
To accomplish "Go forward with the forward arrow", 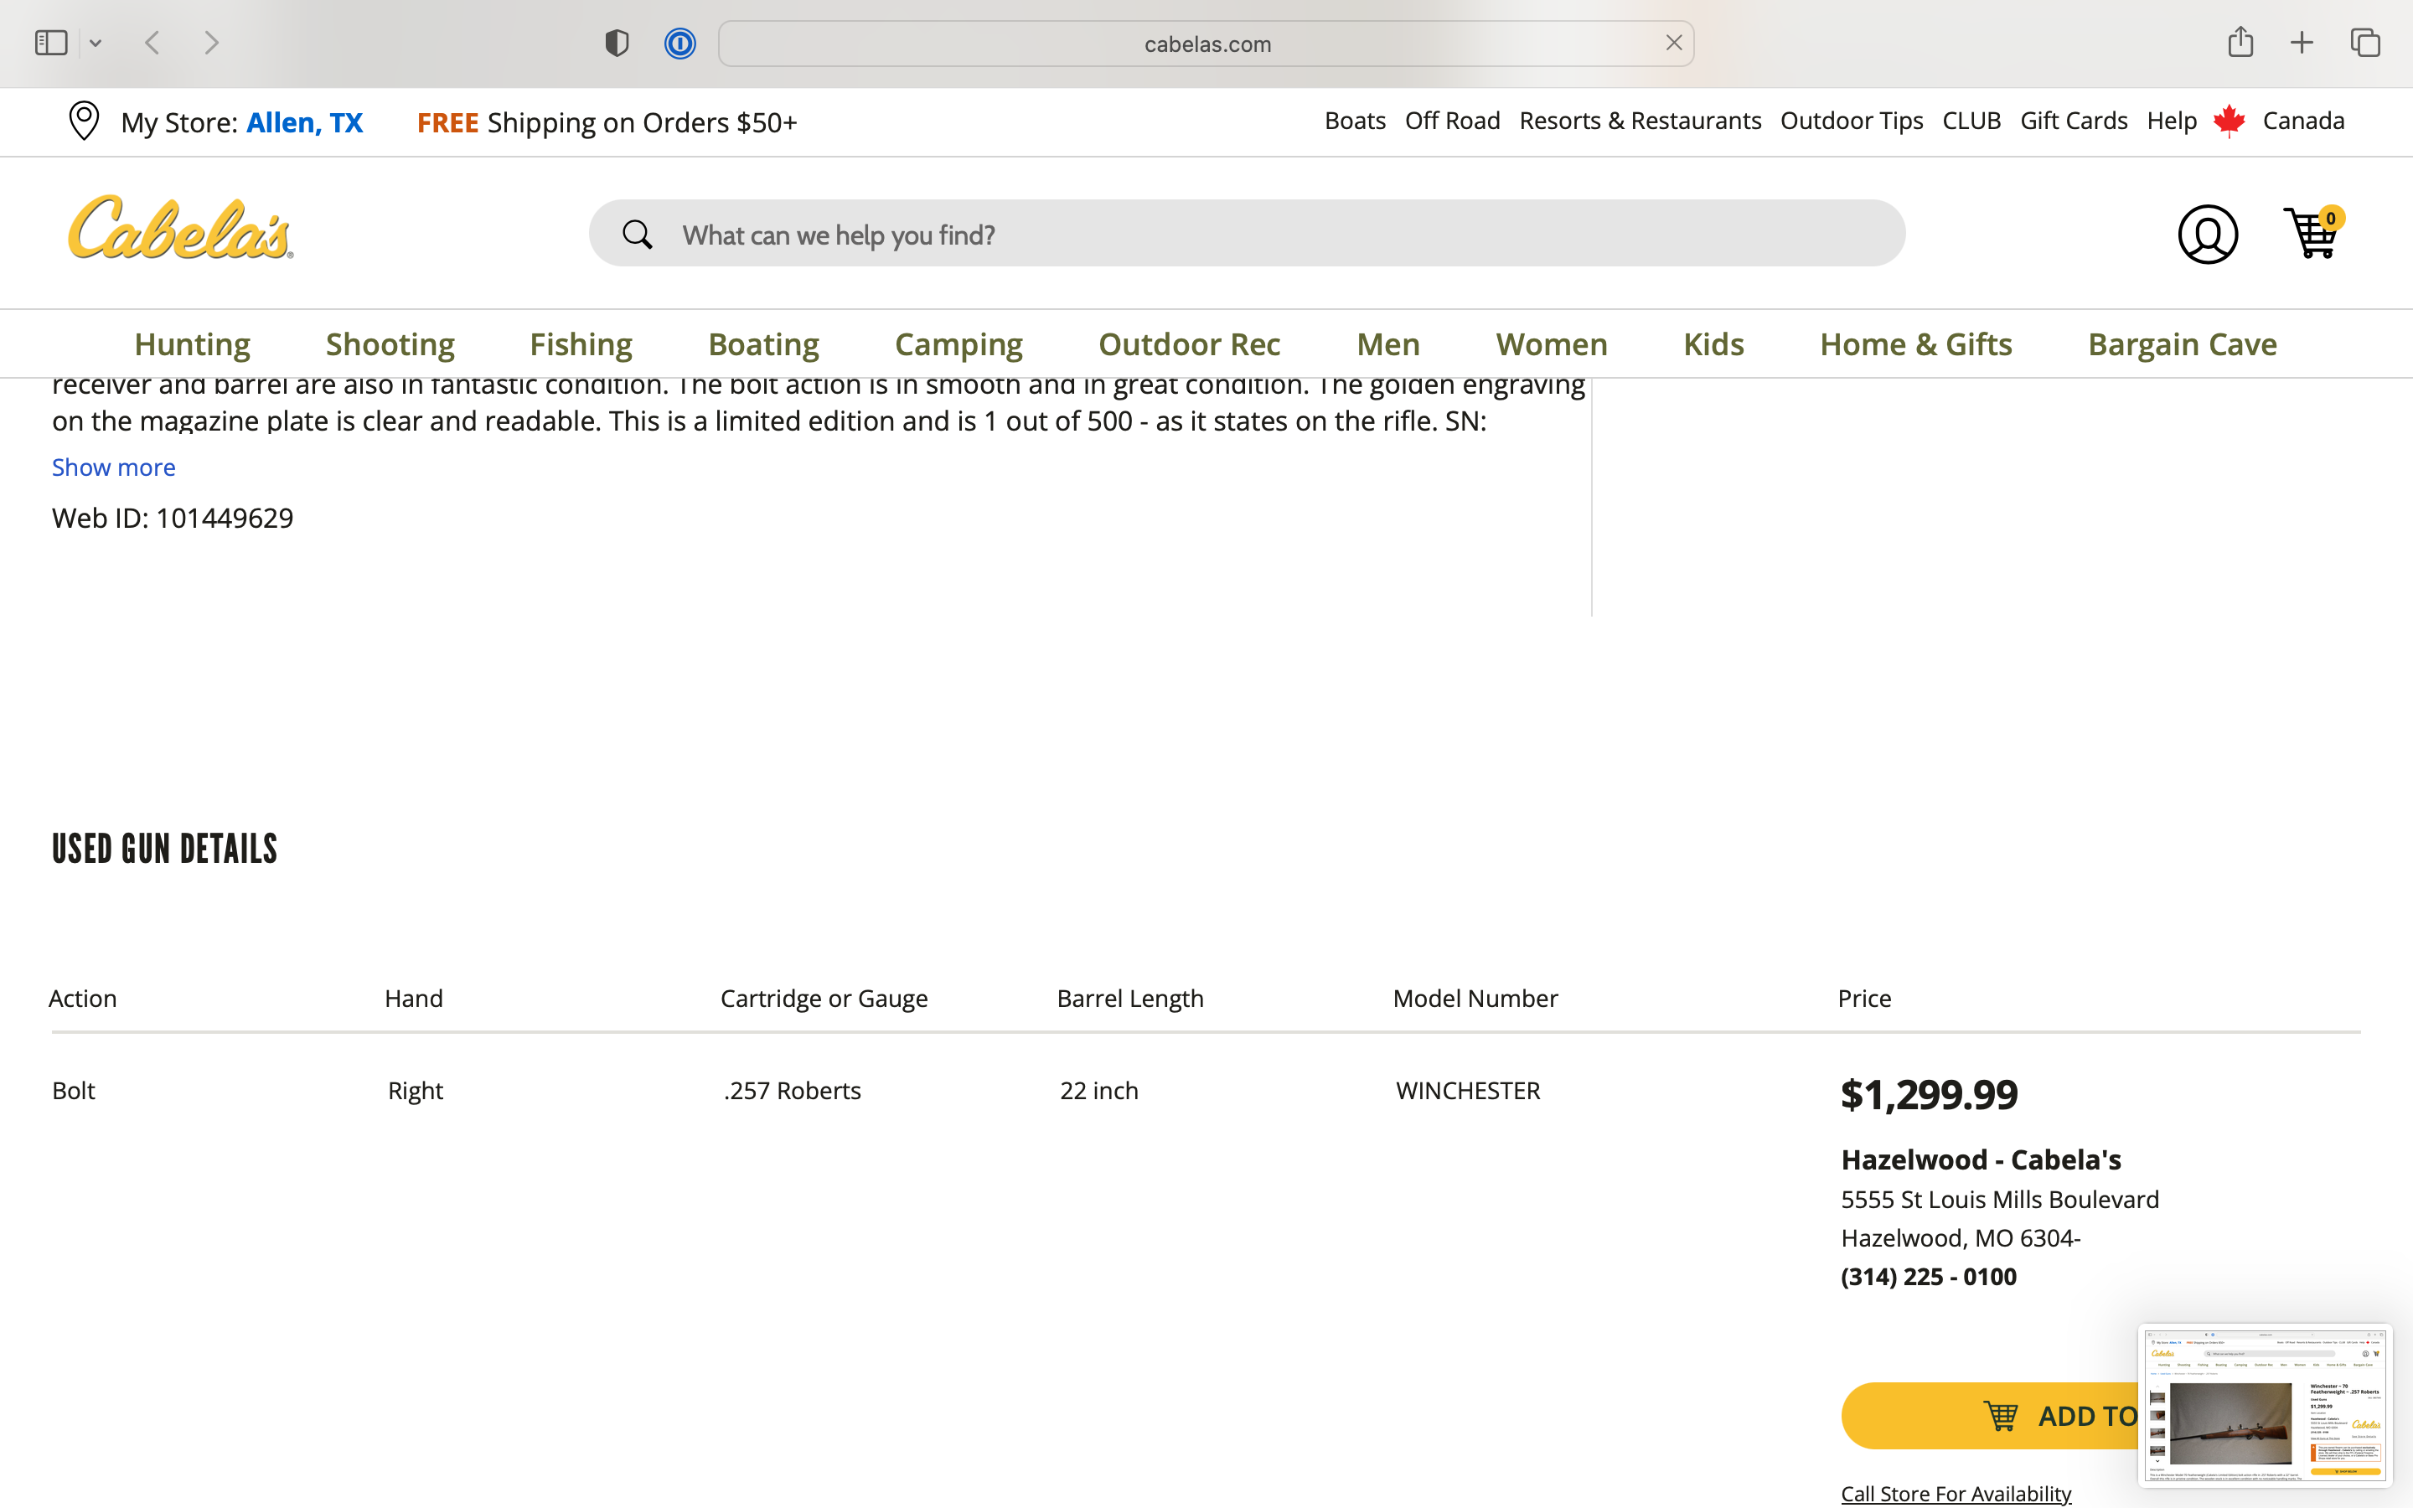I will (x=211, y=43).
